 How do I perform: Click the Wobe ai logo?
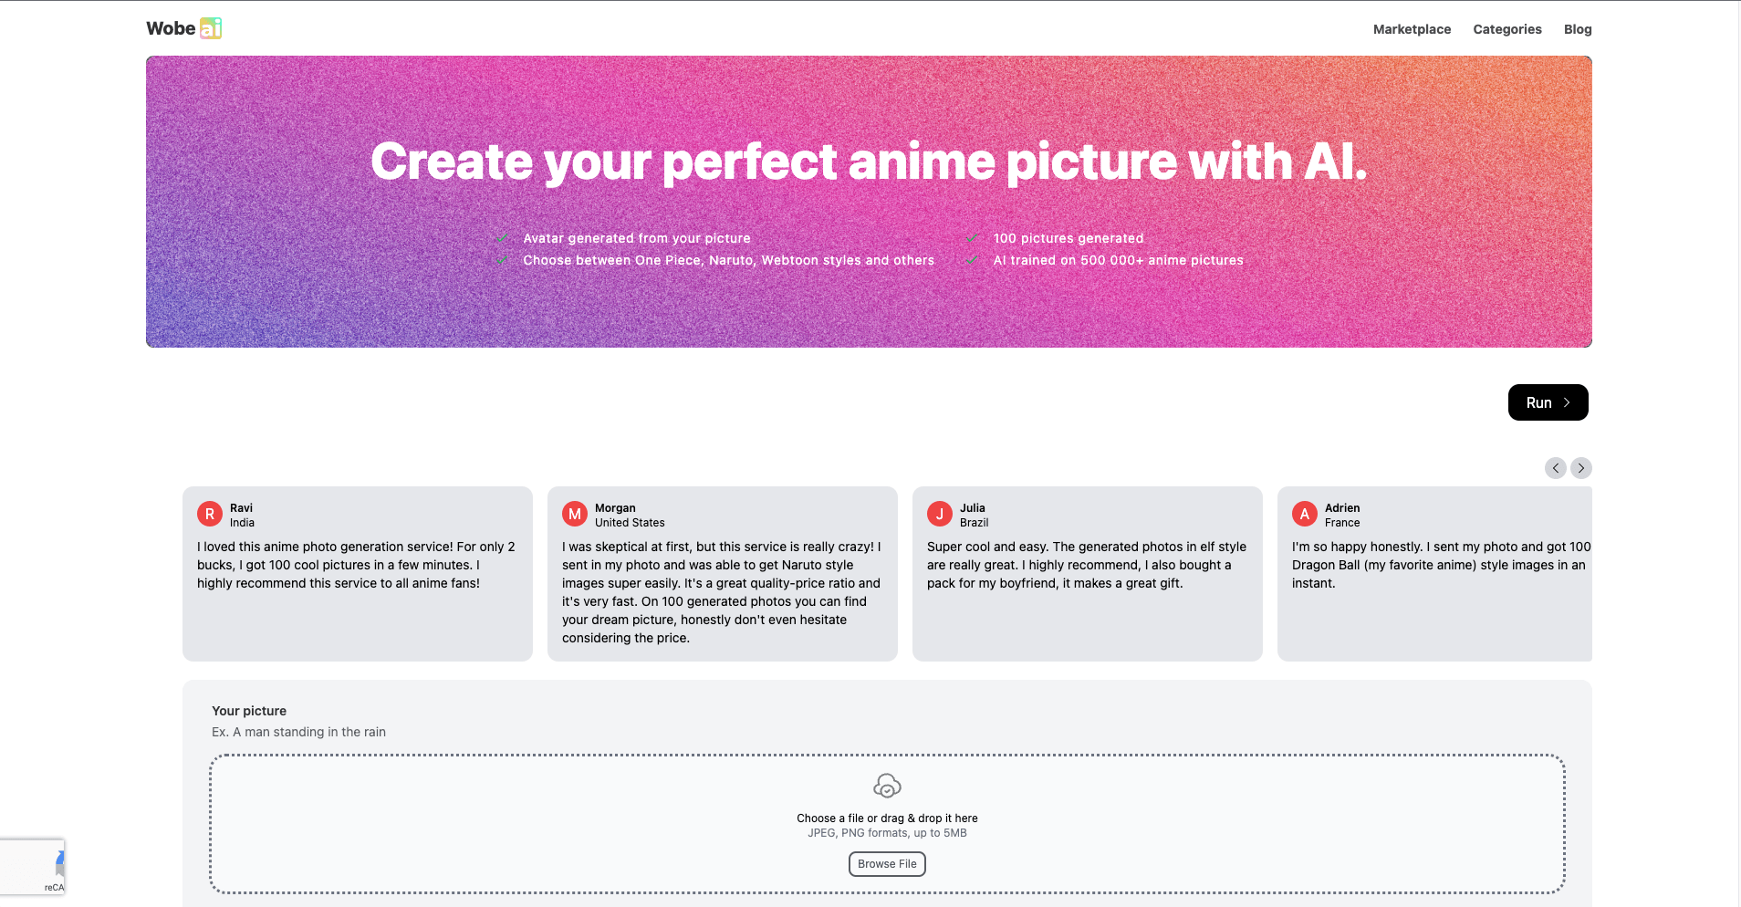pos(182,27)
